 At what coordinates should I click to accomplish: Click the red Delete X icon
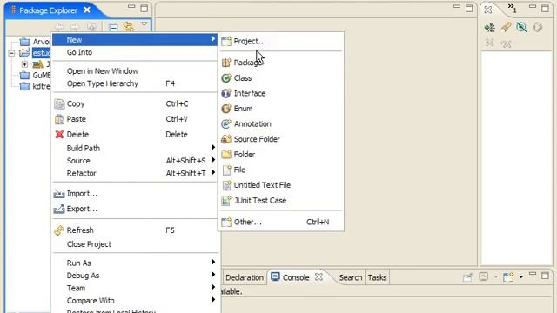[59, 135]
